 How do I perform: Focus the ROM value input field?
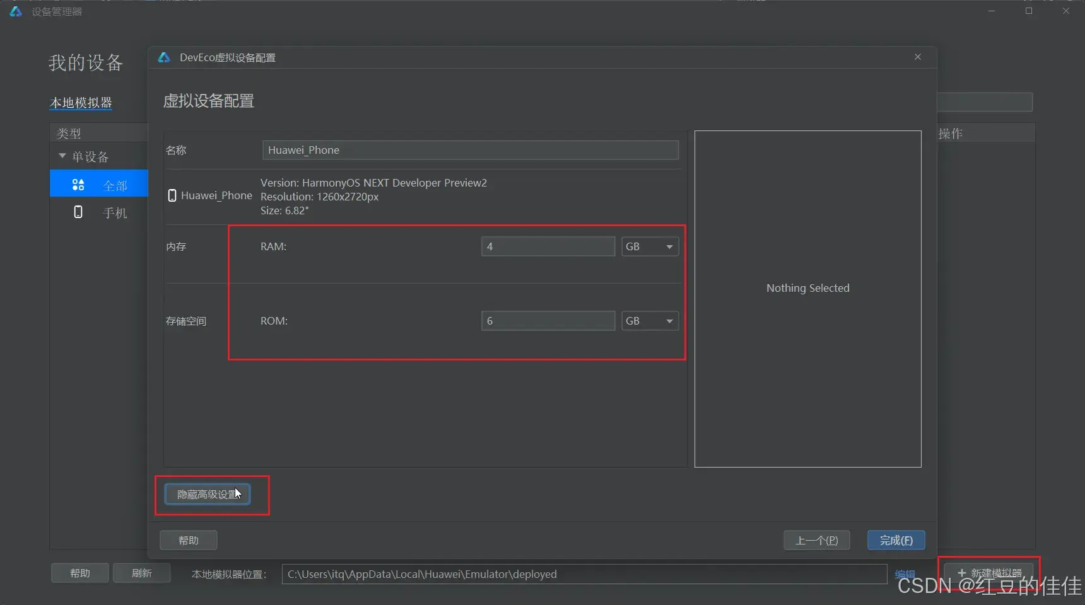pyautogui.click(x=548, y=321)
